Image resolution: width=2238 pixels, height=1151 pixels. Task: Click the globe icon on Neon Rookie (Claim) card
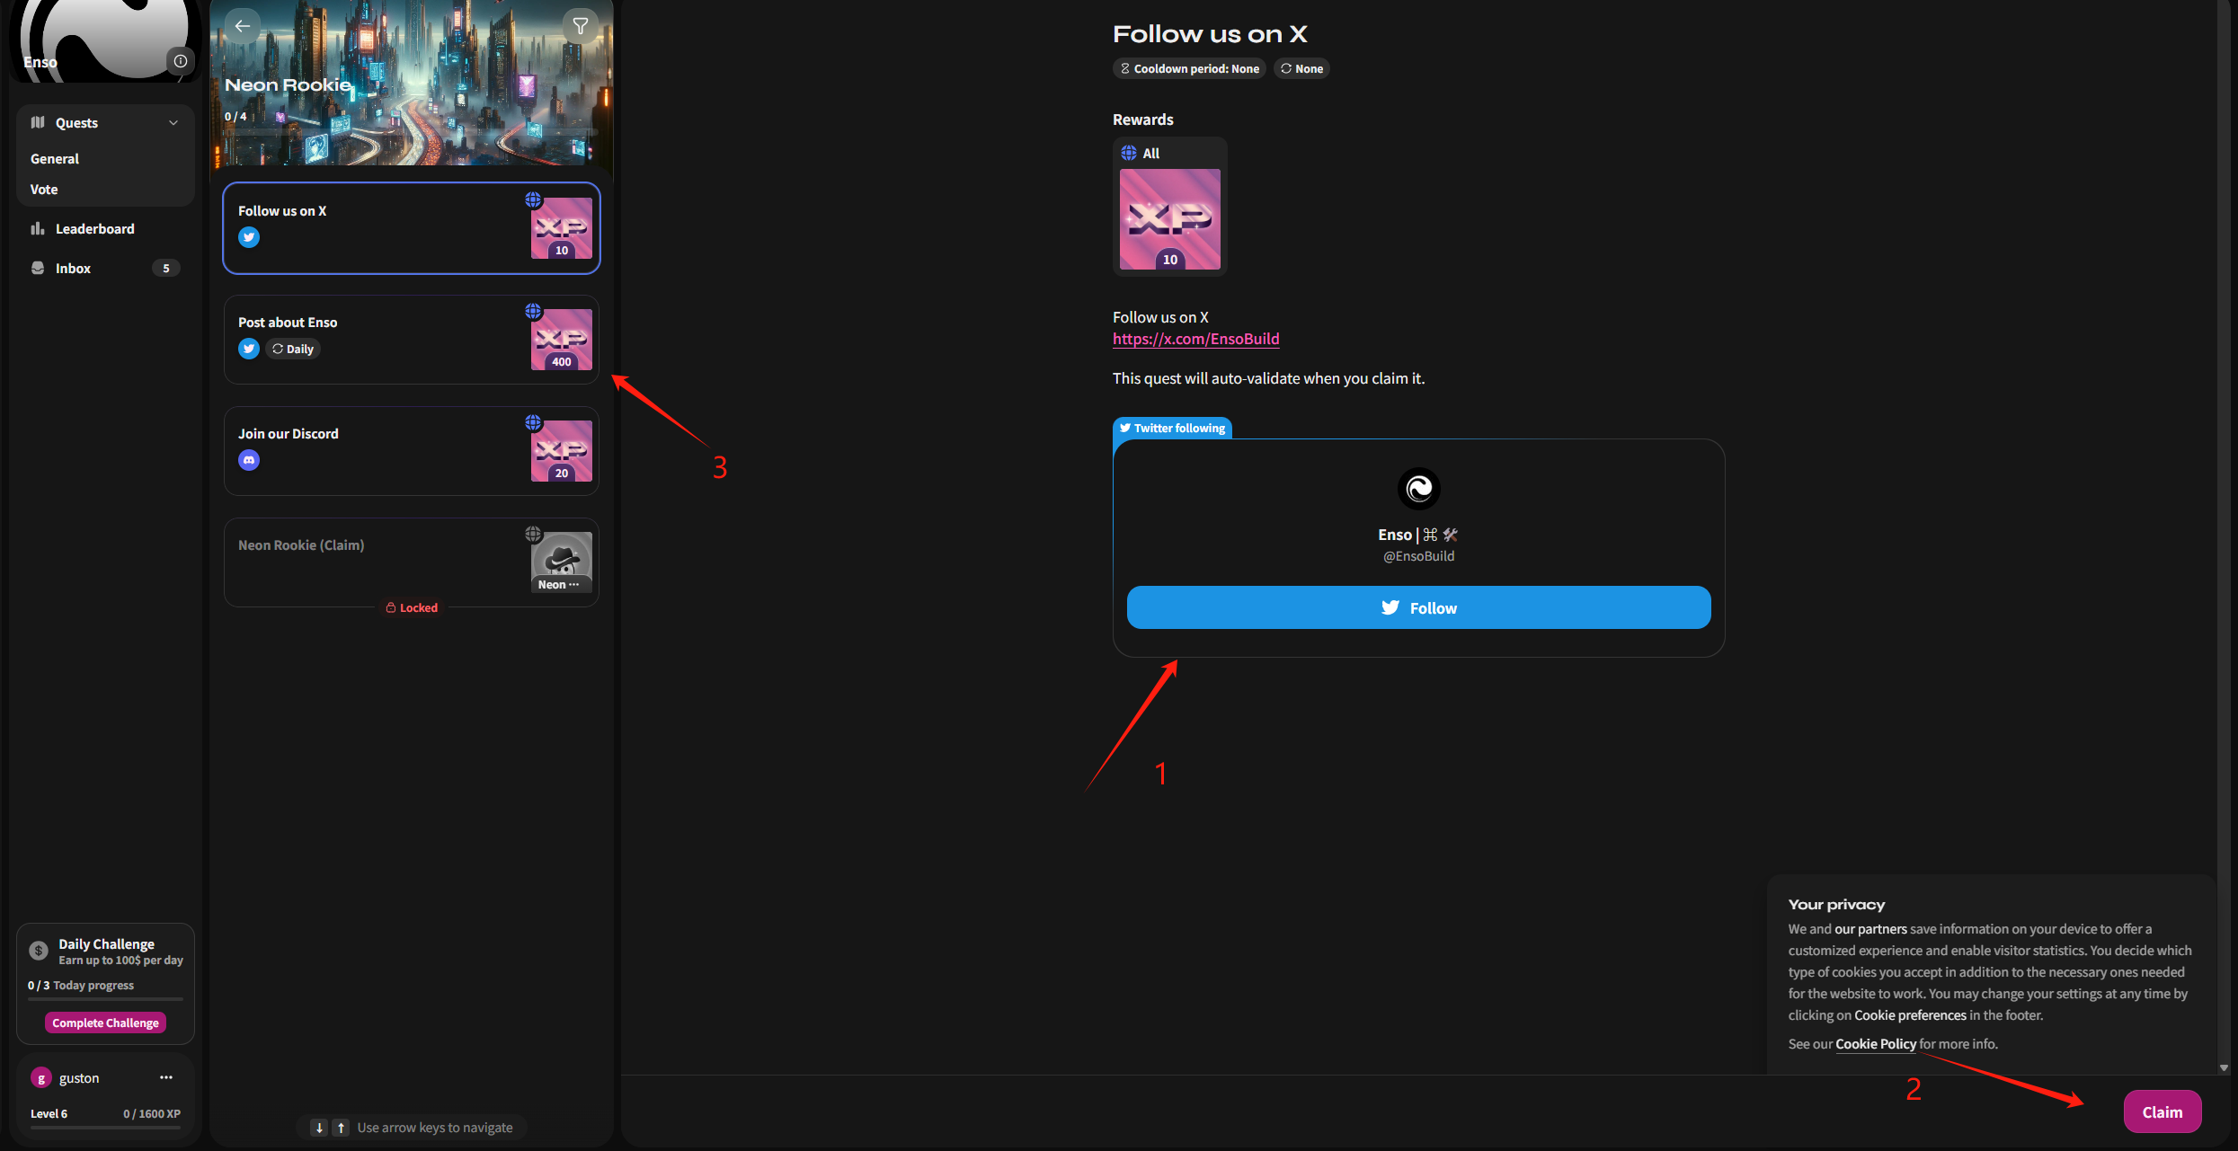point(533,534)
